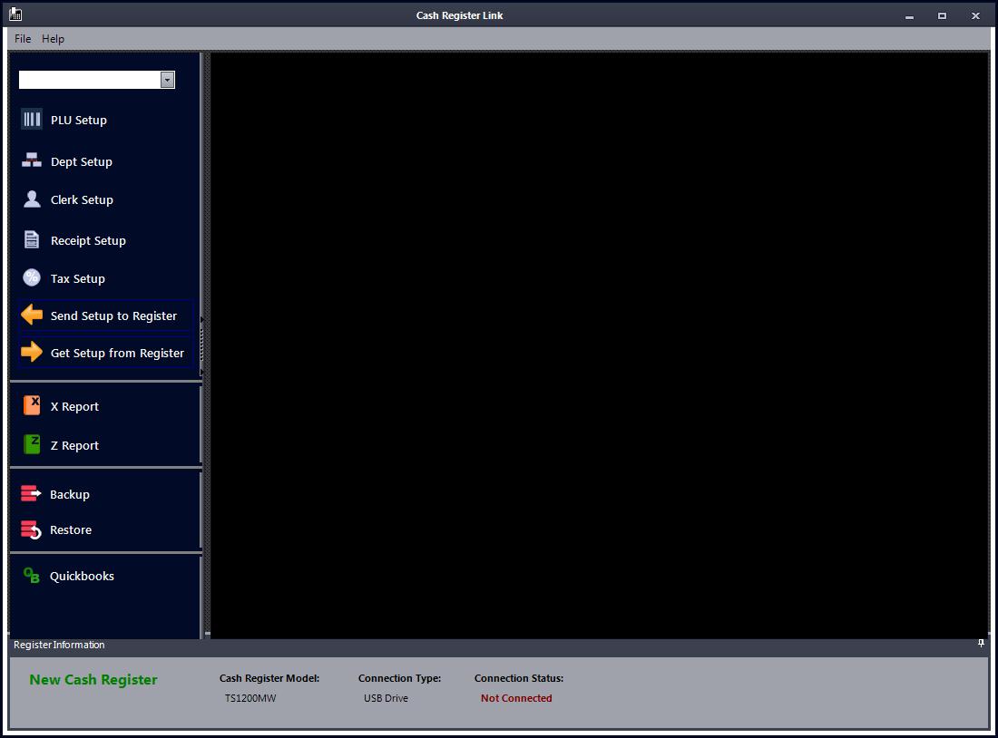The image size is (998, 738).
Task: Open the Help menu
Action: (x=53, y=39)
